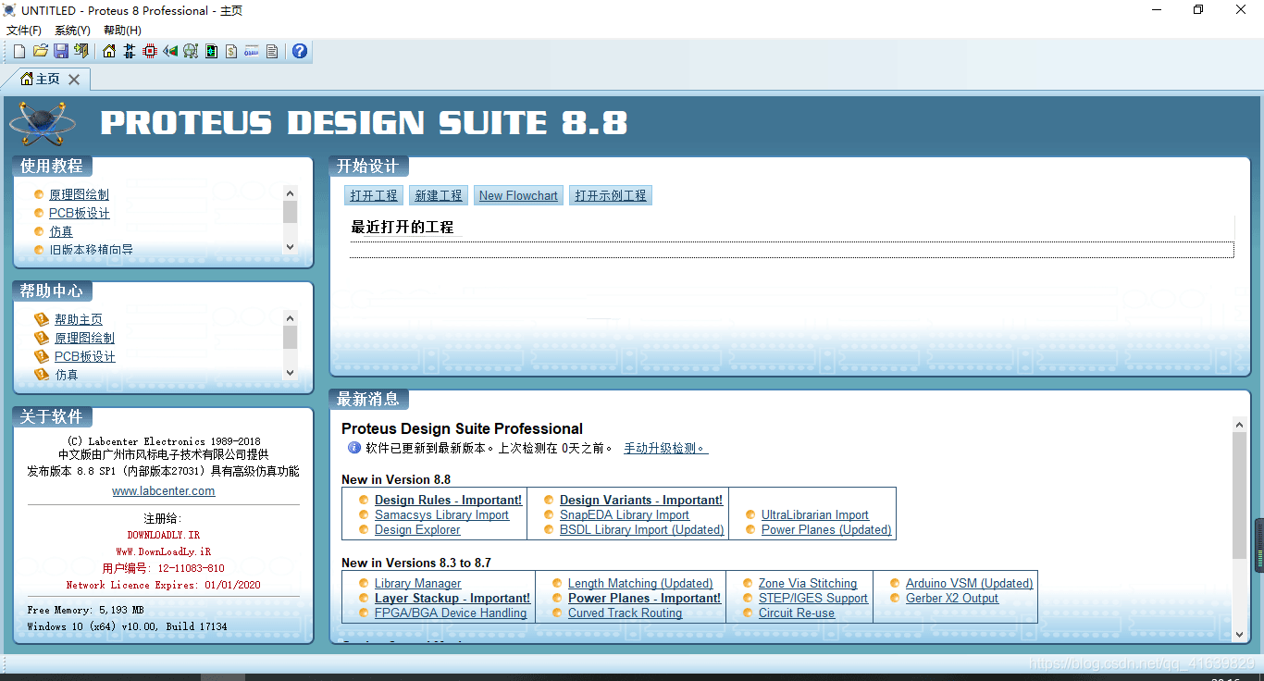Open the STEP/IGES Support link

tap(813, 599)
